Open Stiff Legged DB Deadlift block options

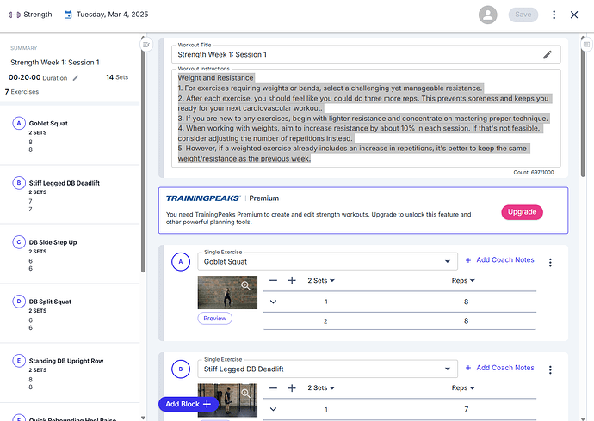(550, 370)
